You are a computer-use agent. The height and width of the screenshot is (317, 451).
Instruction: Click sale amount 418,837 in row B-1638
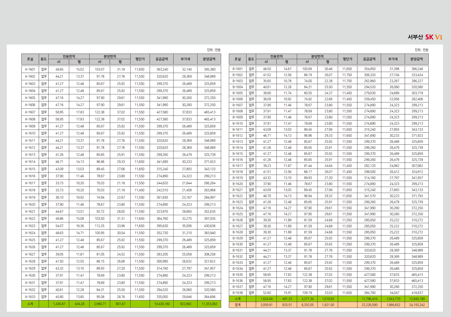417,293
